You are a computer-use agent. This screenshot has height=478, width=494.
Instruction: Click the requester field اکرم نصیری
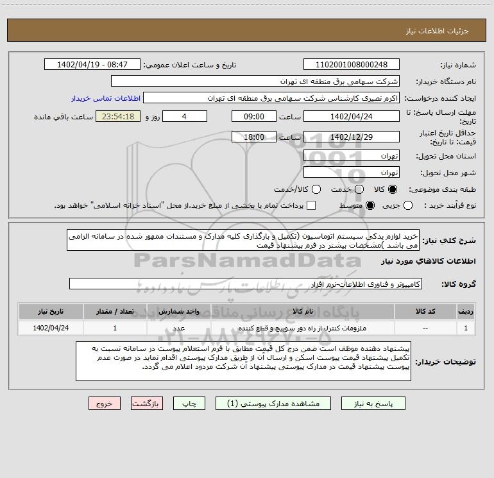[x=271, y=98]
